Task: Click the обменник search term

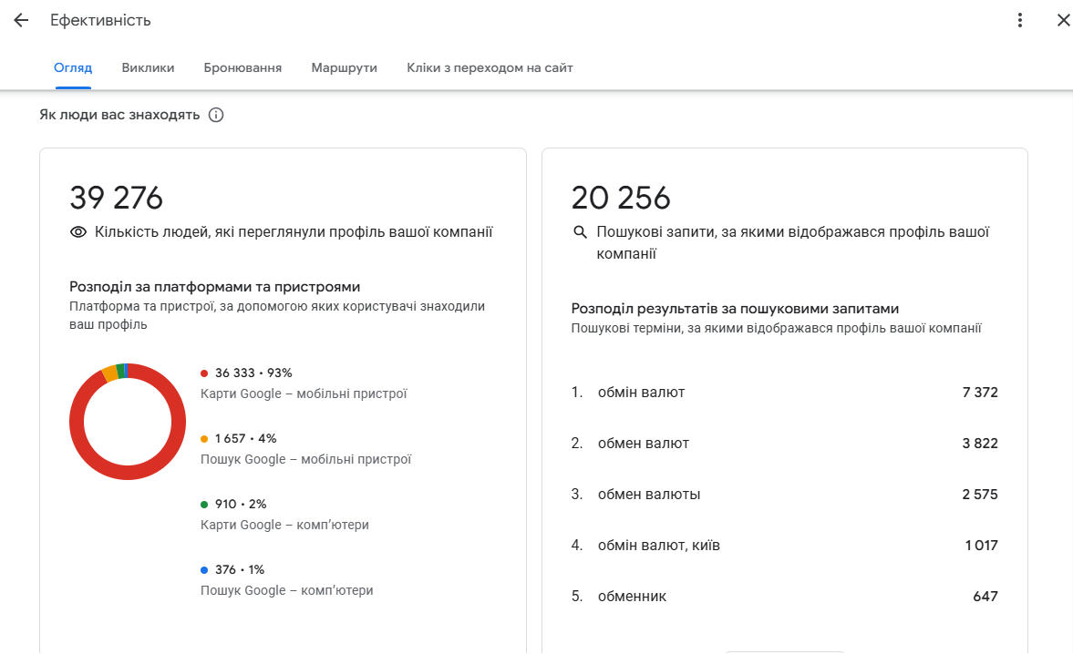Action: click(x=632, y=597)
